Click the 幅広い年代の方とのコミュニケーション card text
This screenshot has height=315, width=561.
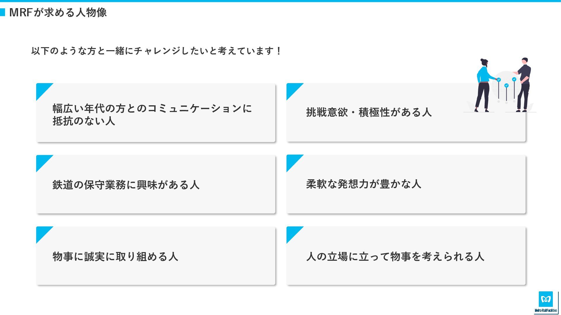[152, 114]
